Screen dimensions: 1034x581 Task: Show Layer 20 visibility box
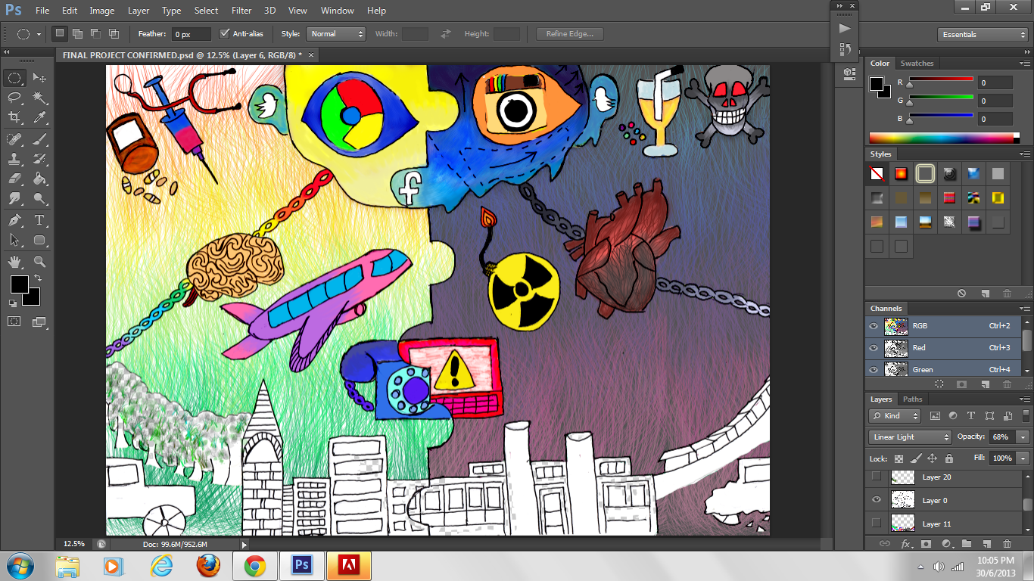(877, 477)
